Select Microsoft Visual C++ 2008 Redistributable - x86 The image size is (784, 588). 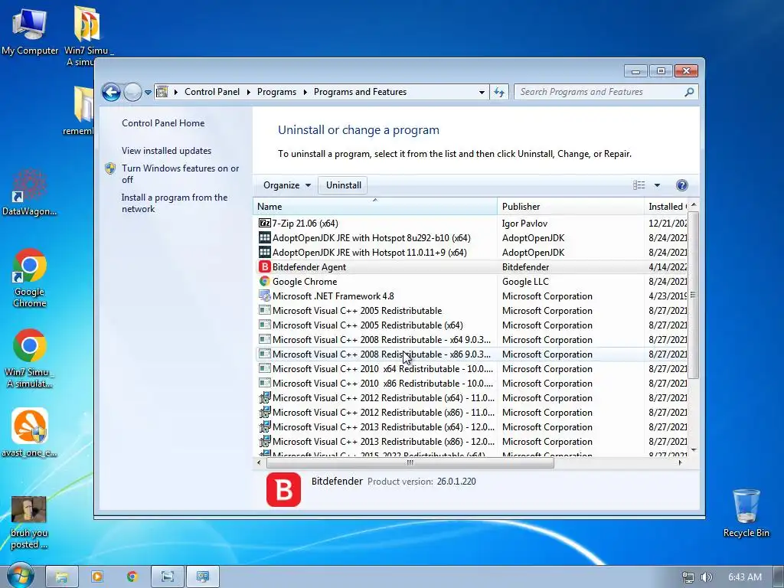[470, 354]
